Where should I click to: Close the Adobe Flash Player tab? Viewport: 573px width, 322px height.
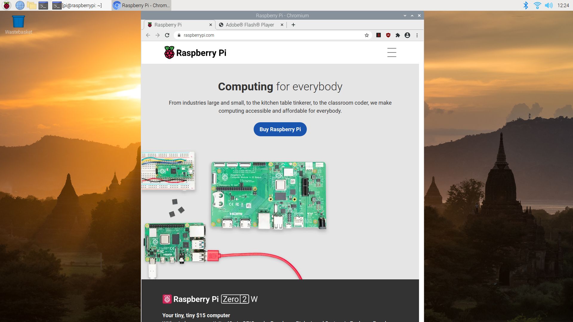(x=282, y=25)
